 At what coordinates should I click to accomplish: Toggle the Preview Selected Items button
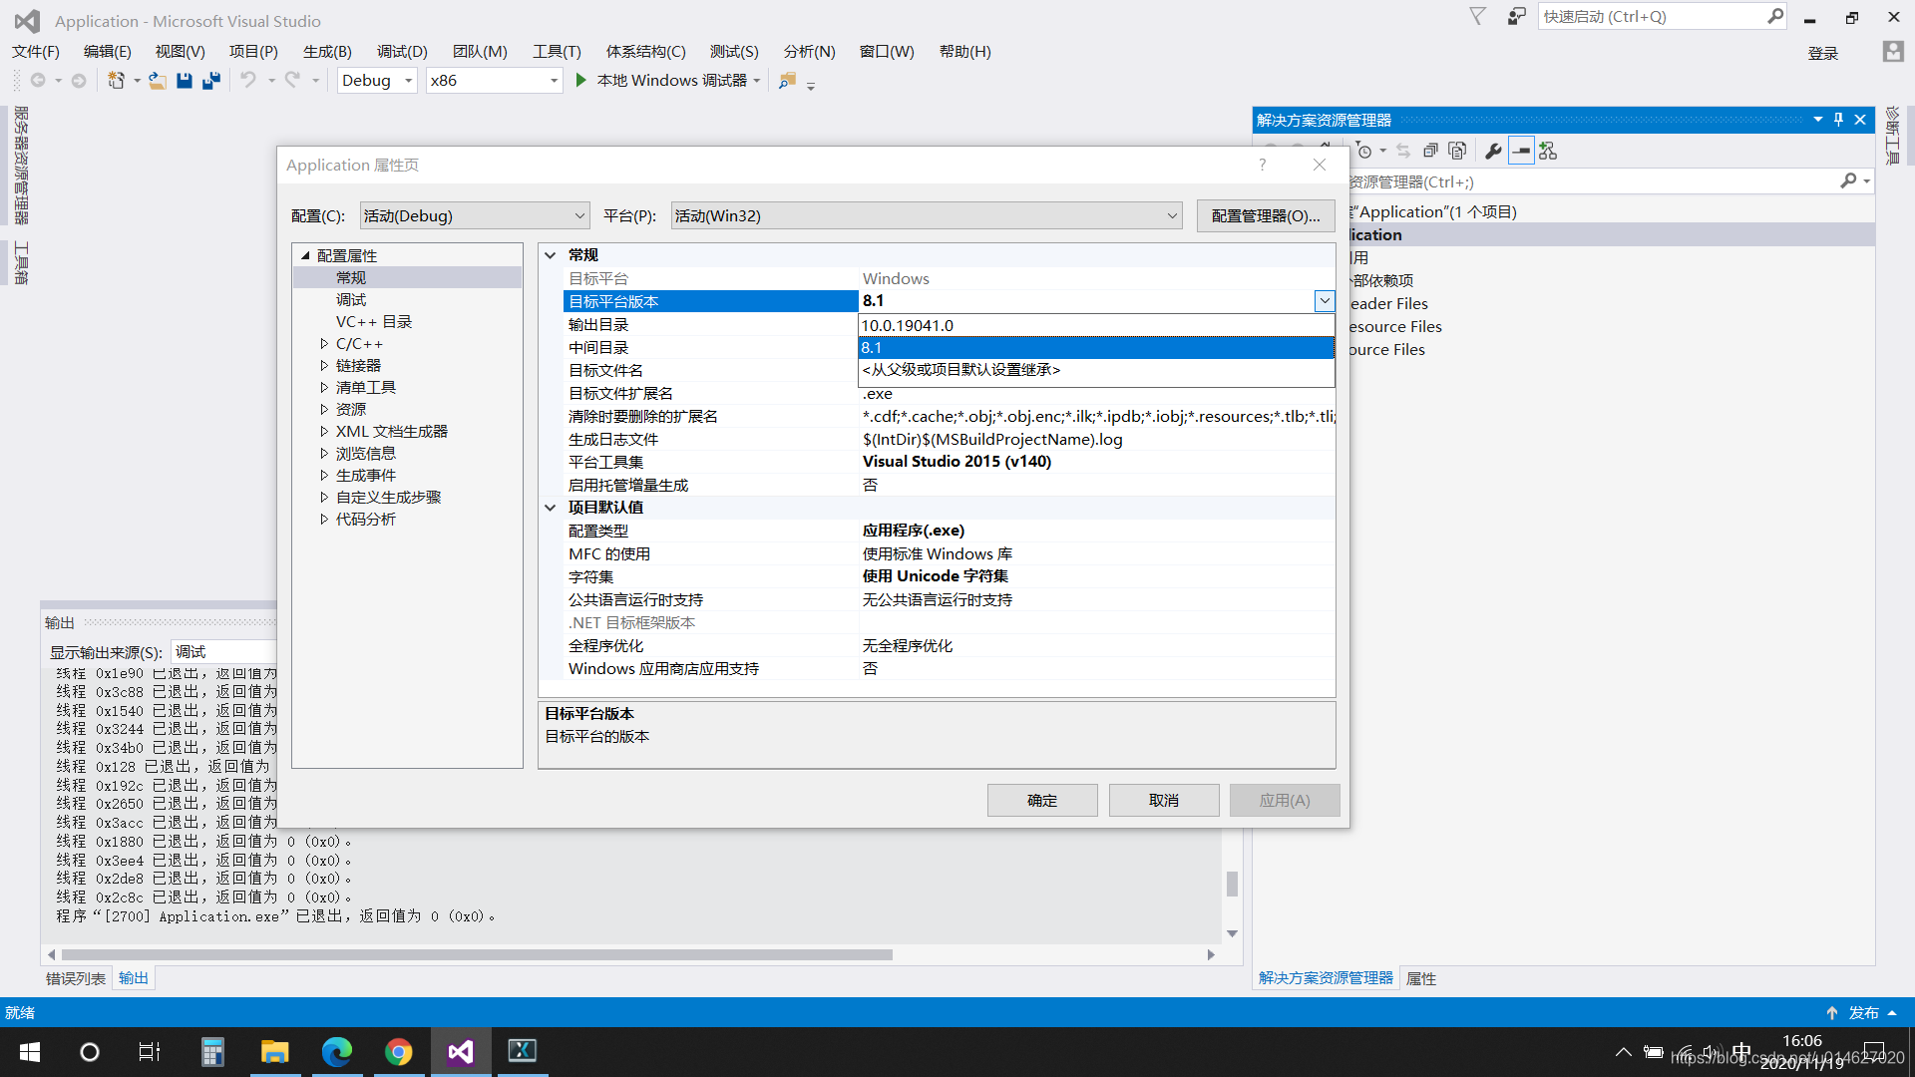tap(1521, 151)
